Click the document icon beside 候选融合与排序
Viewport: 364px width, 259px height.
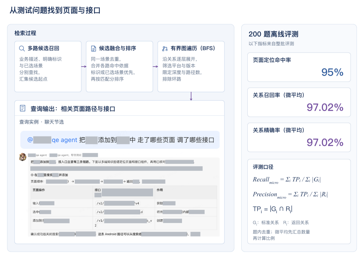[x=94, y=48]
